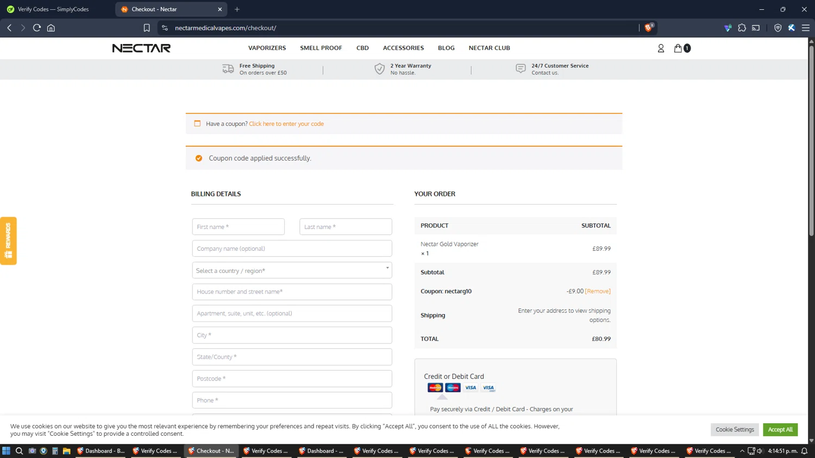Screen dimensions: 815x458
Task: Click the Nectar logo
Action: (141, 48)
